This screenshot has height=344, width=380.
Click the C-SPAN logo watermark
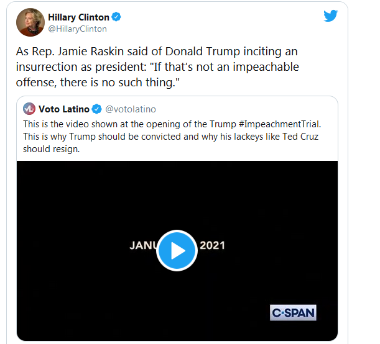click(x=293, y=312)
